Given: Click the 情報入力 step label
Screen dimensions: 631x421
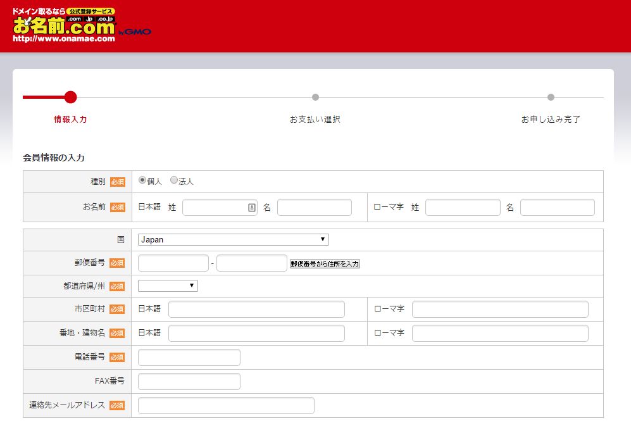Looking at the screenshot, I should click(70, 119).
